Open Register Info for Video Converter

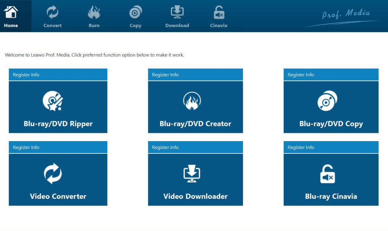pos(58,147)
